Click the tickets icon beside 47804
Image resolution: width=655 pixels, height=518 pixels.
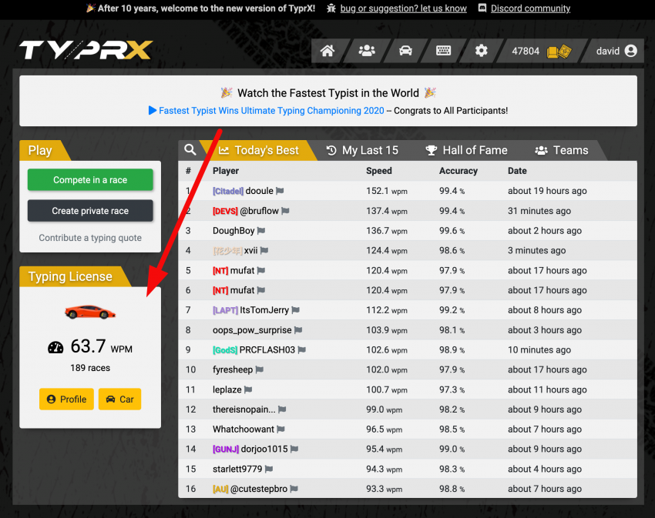pos(559,52)
